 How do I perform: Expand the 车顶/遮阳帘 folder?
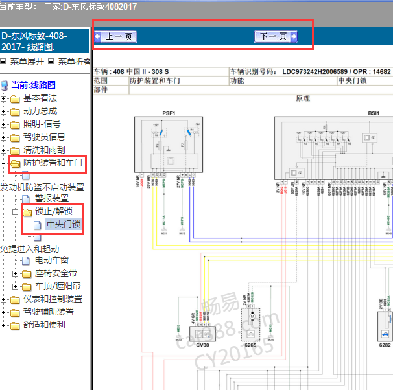point(15,286)
